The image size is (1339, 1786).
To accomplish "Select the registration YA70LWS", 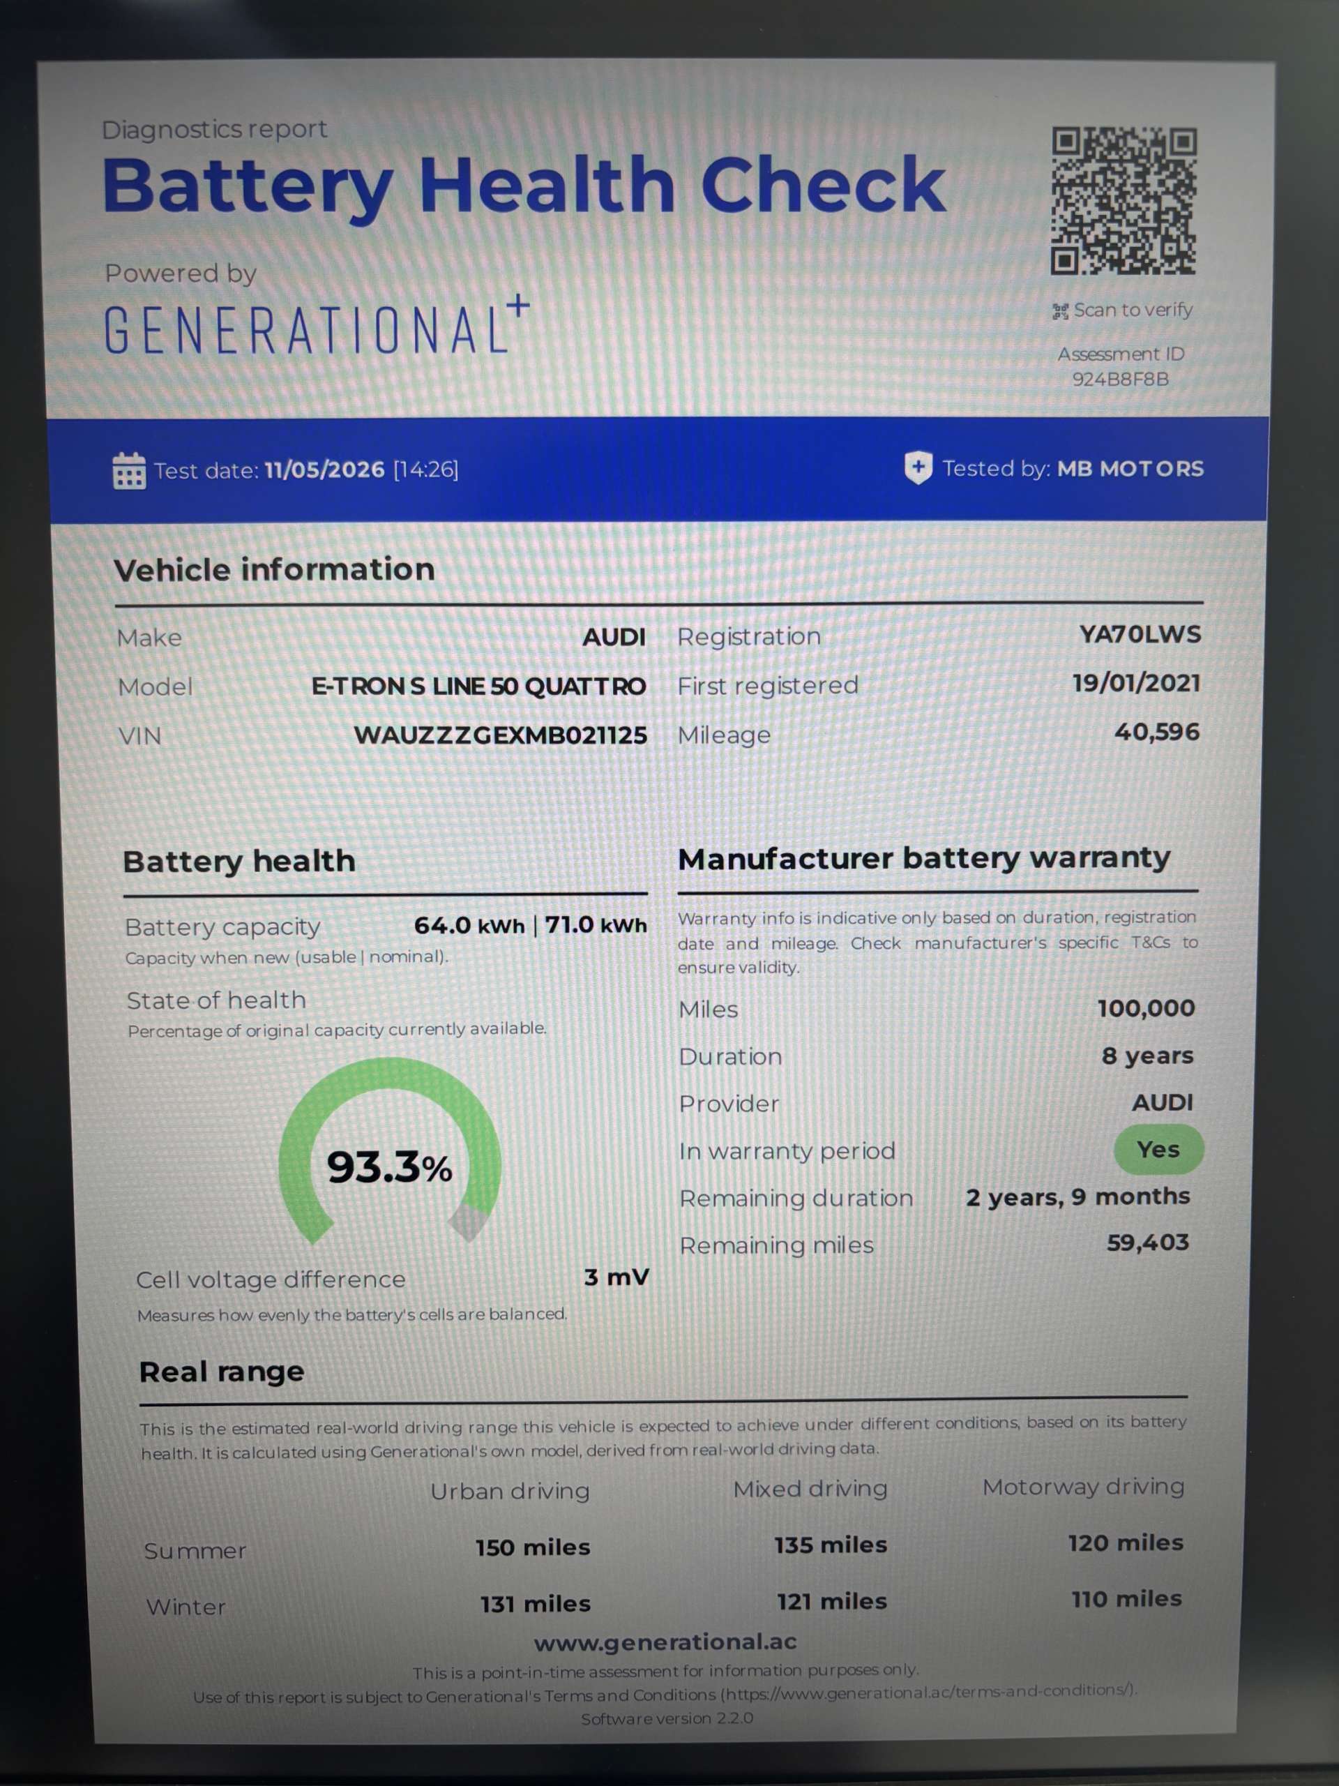I will [1140, 635].
